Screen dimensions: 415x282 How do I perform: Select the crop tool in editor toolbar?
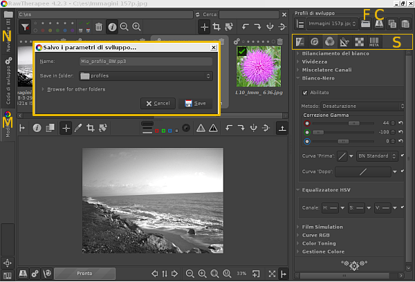(90, 128)
